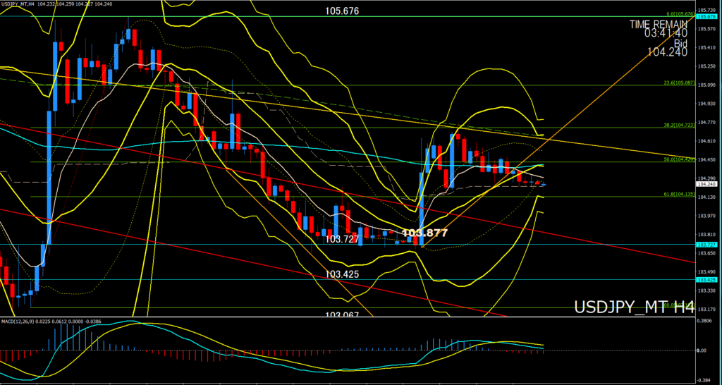Click the Bid label

(680, 43)
